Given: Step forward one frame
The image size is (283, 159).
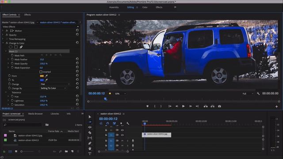Looking at the screenshot, I should [190, 106].
